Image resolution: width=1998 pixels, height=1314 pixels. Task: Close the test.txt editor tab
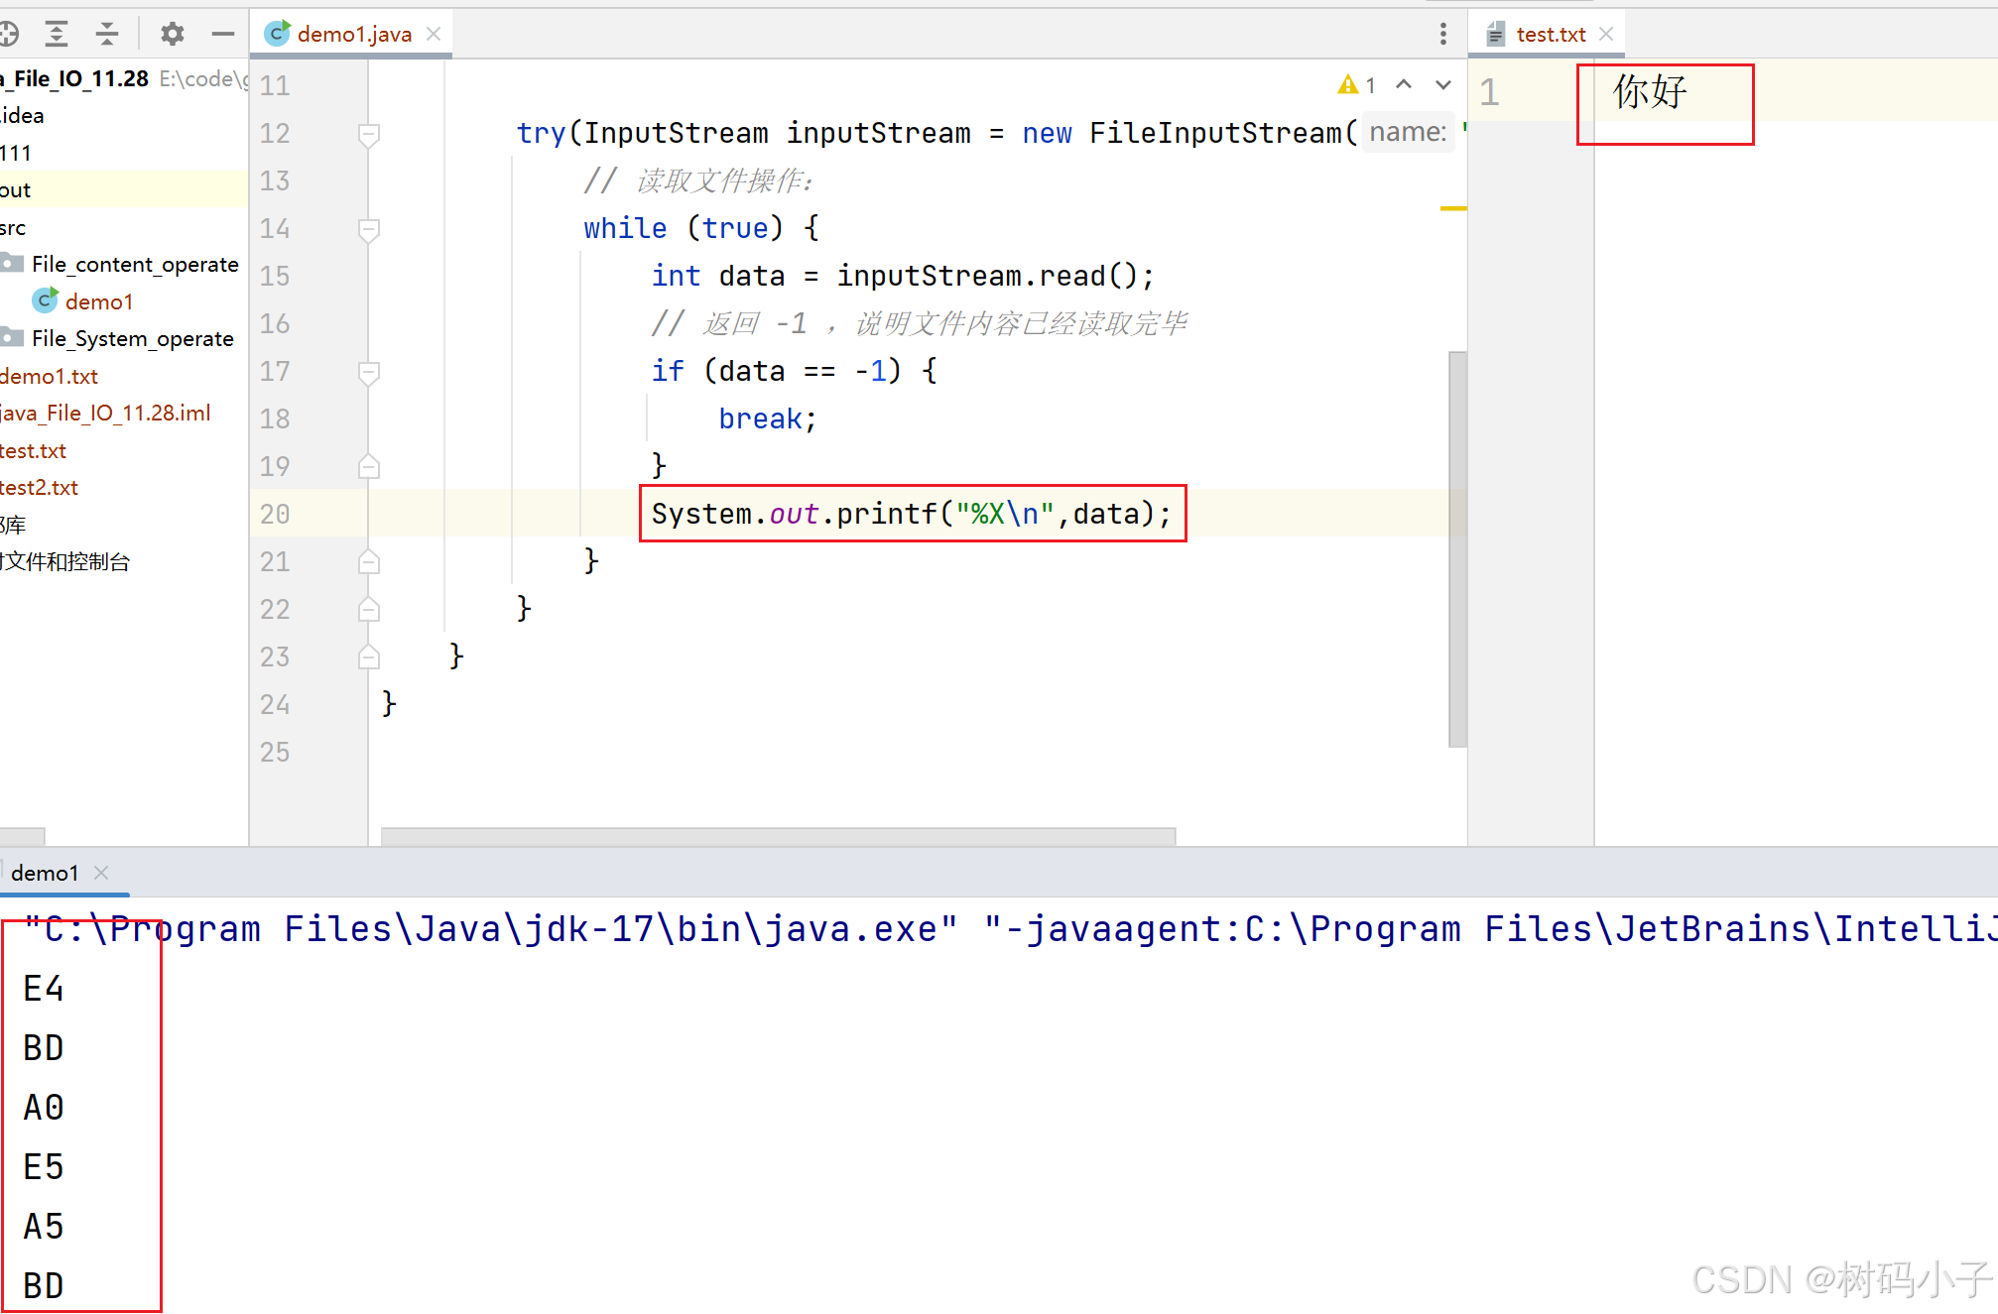point(1606,34)
